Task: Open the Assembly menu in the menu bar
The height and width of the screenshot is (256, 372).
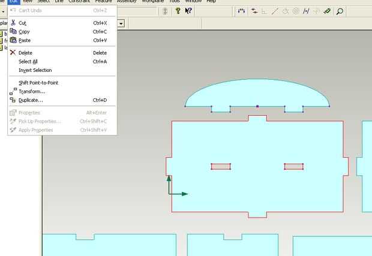Action: [x=127, y=1]
